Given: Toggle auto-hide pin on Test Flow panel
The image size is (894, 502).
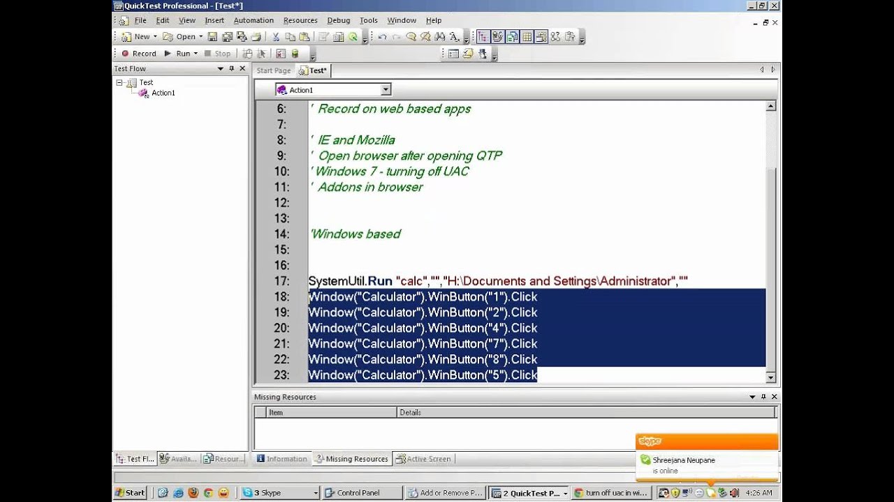Looking at the screenshot, I should pyautogui.click(x=232, y=68).
